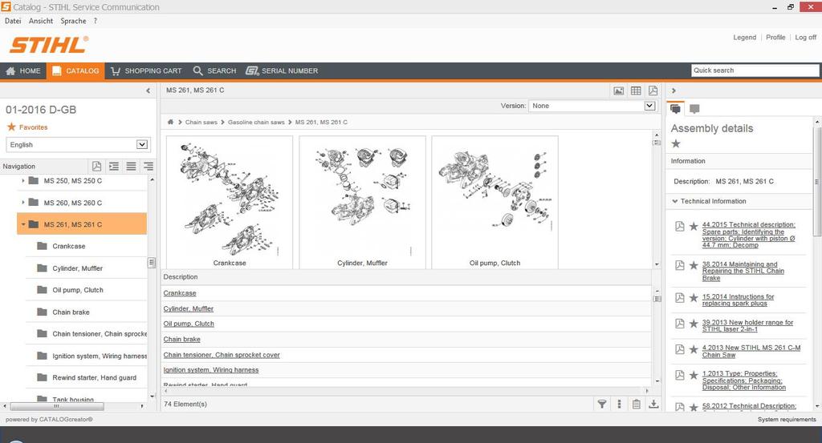Open PDF icon for 38.2014 Chain Brake document

(x=679, y=265)
